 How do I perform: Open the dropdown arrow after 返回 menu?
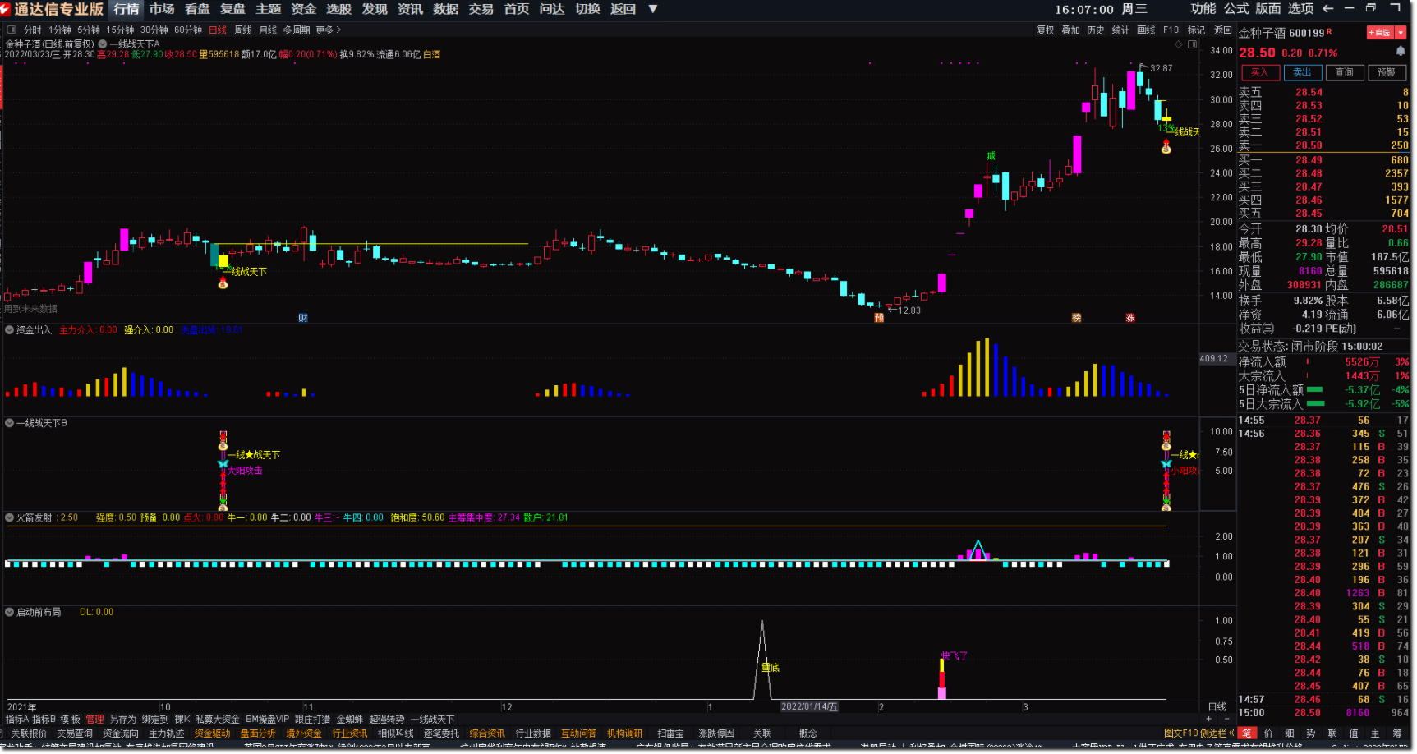pyautogui.click(x=653, y=9)
